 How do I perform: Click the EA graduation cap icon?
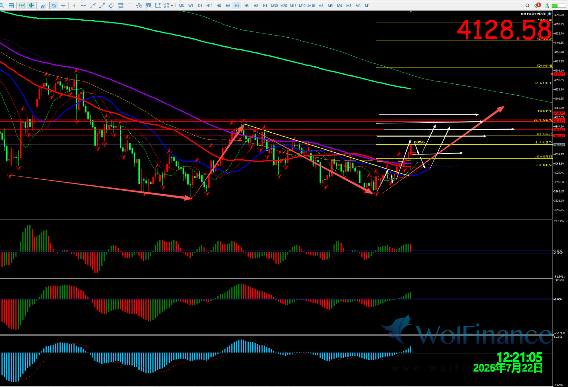tap(550, 14)
